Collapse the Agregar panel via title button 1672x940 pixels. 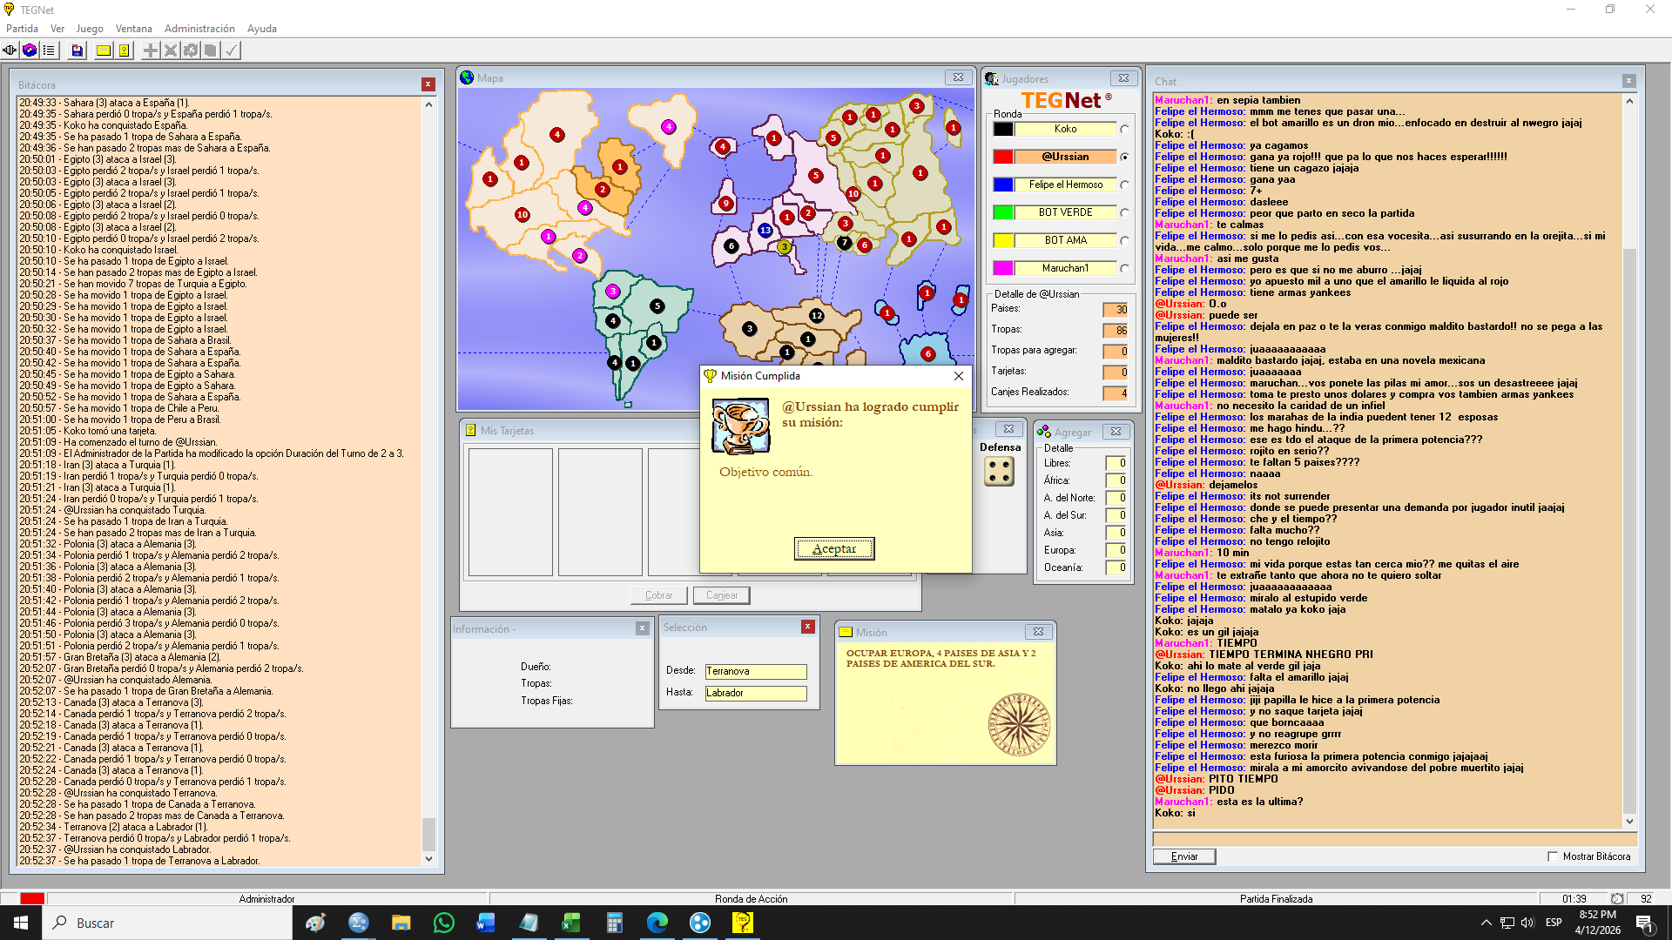click(x=1116, y=432)
